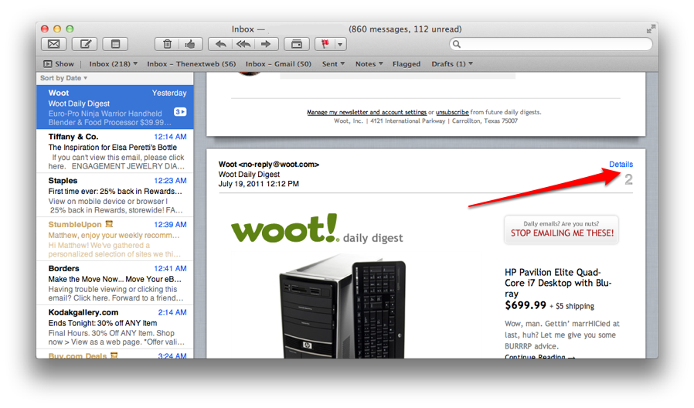Open Inbox – Gmail (50) mailbox
Image resolution: width=694 pixels, height=408 pixels.
278,63
